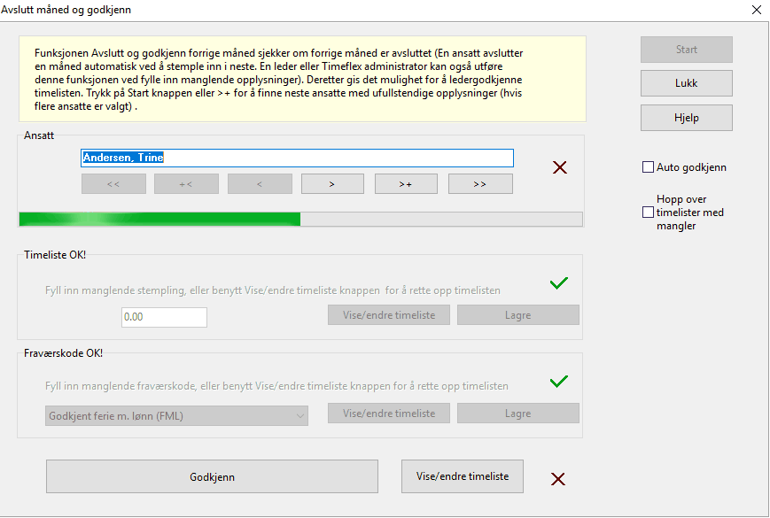The height and width of the screenshot is (518, 770).
Task: Click the Lukk button
Action: 686,83
